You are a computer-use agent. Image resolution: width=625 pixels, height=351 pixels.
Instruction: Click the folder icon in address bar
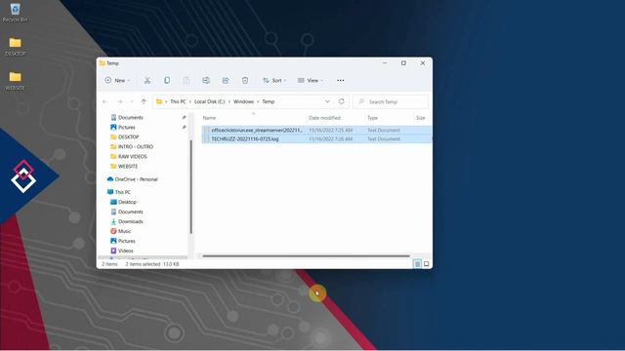click(159, 101)
